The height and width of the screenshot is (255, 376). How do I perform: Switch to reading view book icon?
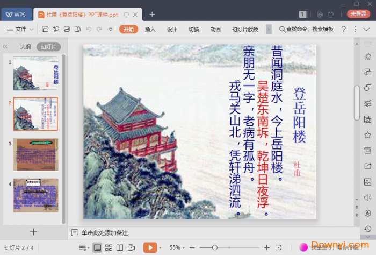click(120, 247)
